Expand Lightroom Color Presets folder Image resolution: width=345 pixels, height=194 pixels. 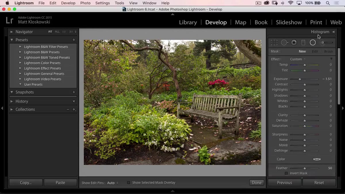[x=20, y=63]
